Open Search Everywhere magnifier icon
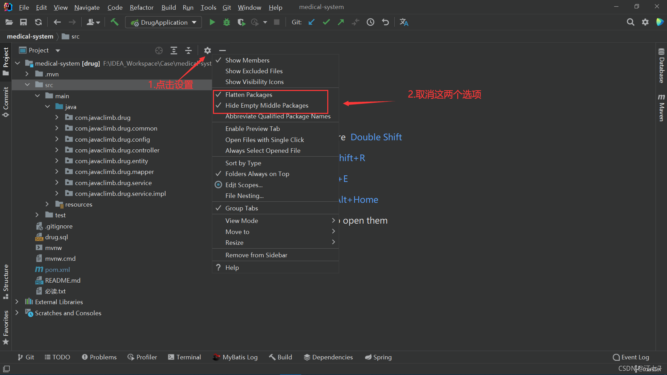Viewport: 667px width, 375px height. [x=631, y=22]
